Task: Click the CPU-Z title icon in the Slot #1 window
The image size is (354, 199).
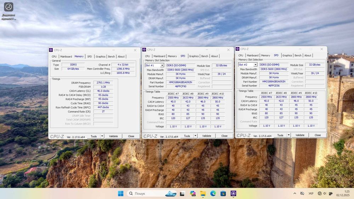Action: 144,49
